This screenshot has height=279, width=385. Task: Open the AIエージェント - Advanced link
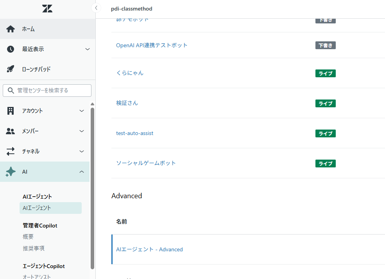[149, 249]
